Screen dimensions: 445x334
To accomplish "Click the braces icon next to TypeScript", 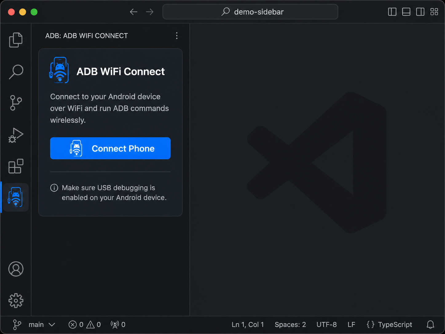I will 370,324.
